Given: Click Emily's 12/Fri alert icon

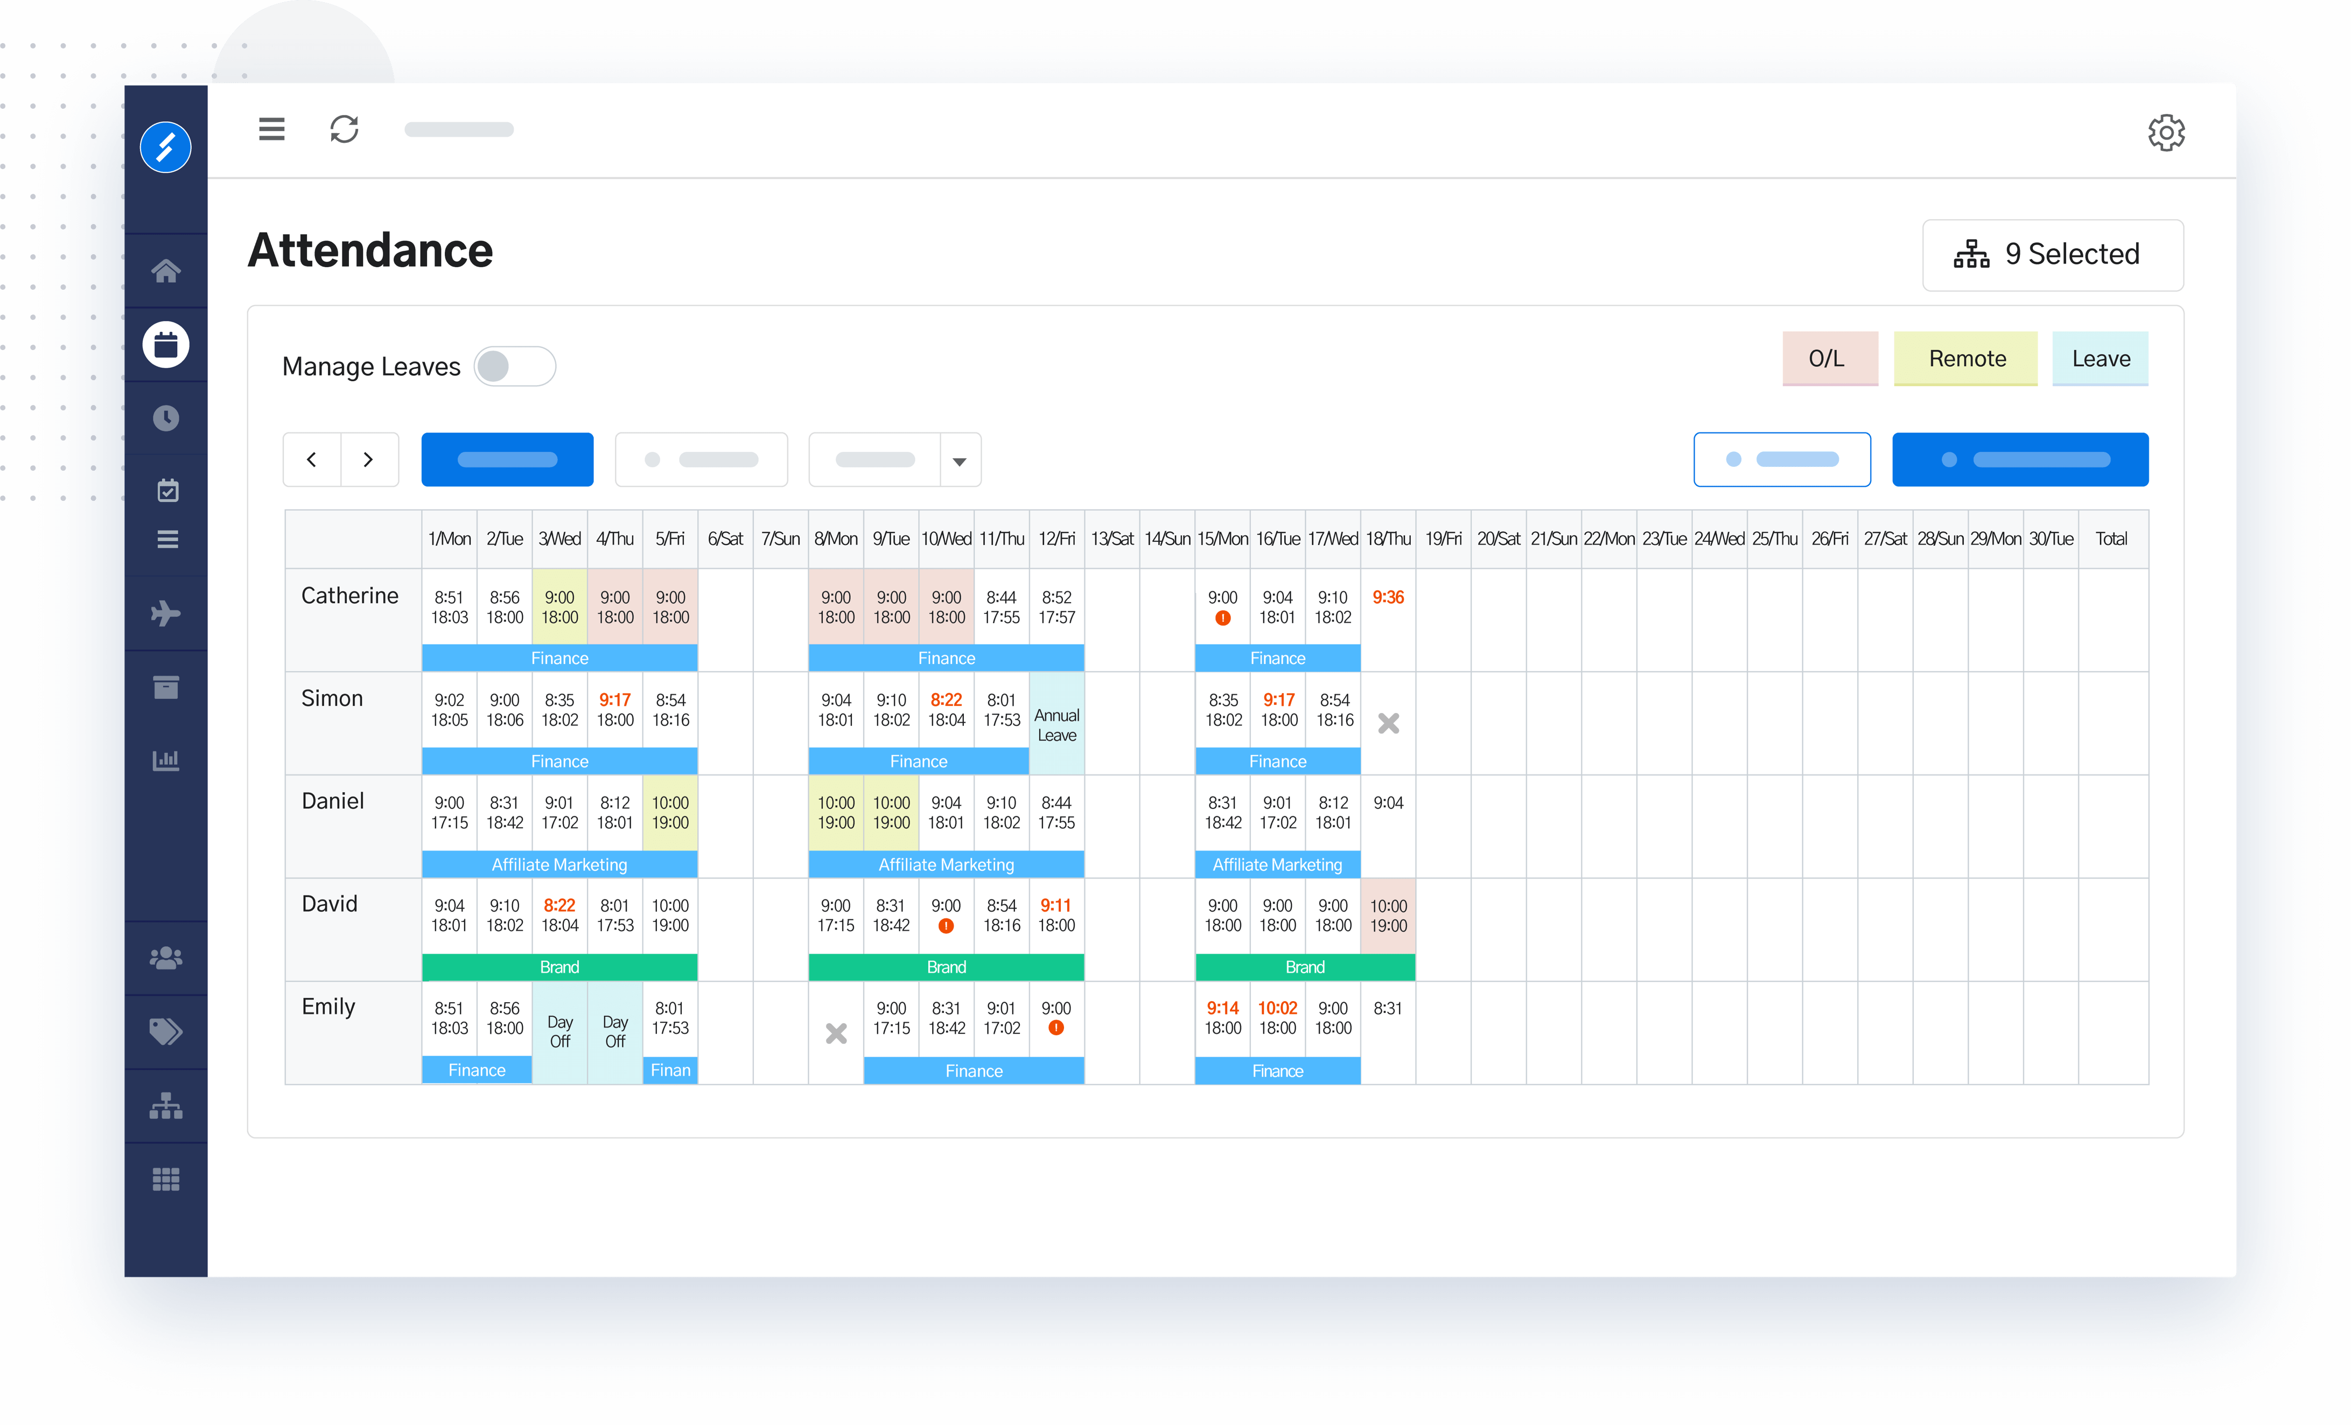Looking at the screenshot, I should point(1056,1028).
